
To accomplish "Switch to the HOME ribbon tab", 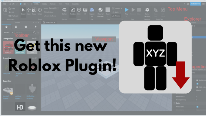I will [36, 4].
